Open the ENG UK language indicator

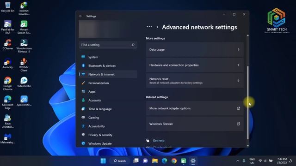click(252, 161)
